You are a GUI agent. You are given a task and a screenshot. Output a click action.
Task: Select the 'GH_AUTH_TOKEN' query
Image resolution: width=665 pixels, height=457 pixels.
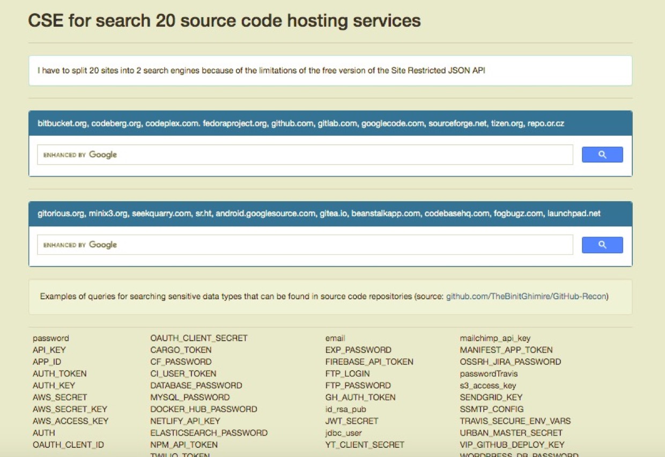click(x=360, y=397)
